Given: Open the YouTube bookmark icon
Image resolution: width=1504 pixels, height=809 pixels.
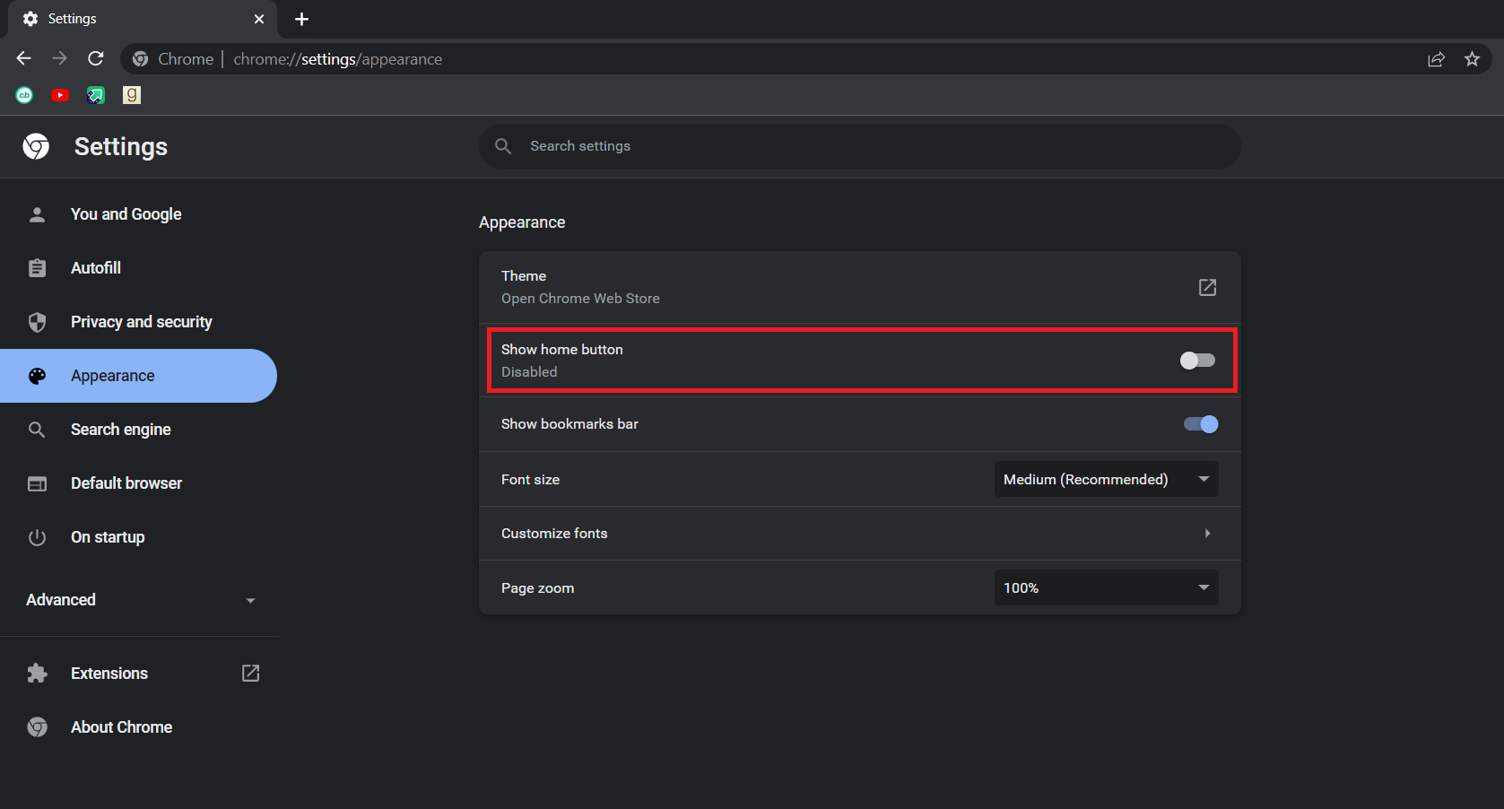Looking at the screenshot, I should coord(60,95).
